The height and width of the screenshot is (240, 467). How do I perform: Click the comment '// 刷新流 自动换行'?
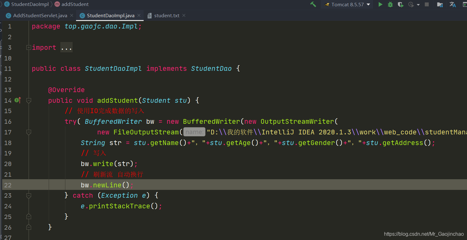(112, 175)
